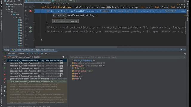
Task: Collapse the main folder
Action: pyautogui.click(x=9, y=12)
